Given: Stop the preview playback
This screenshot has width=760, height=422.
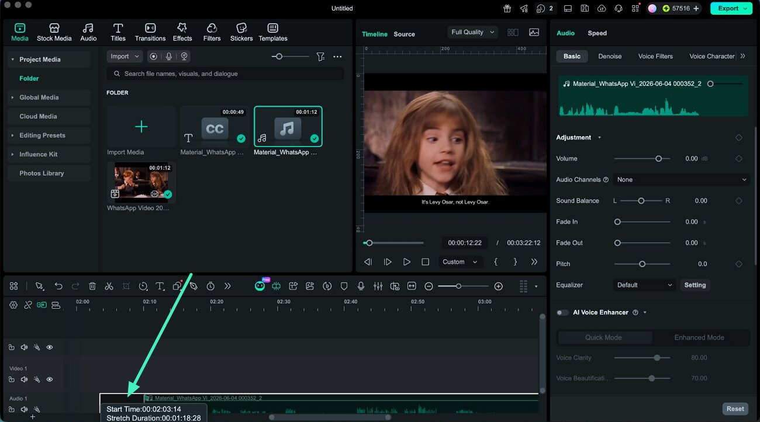Looking at the screenshot, I should point(426,262).
